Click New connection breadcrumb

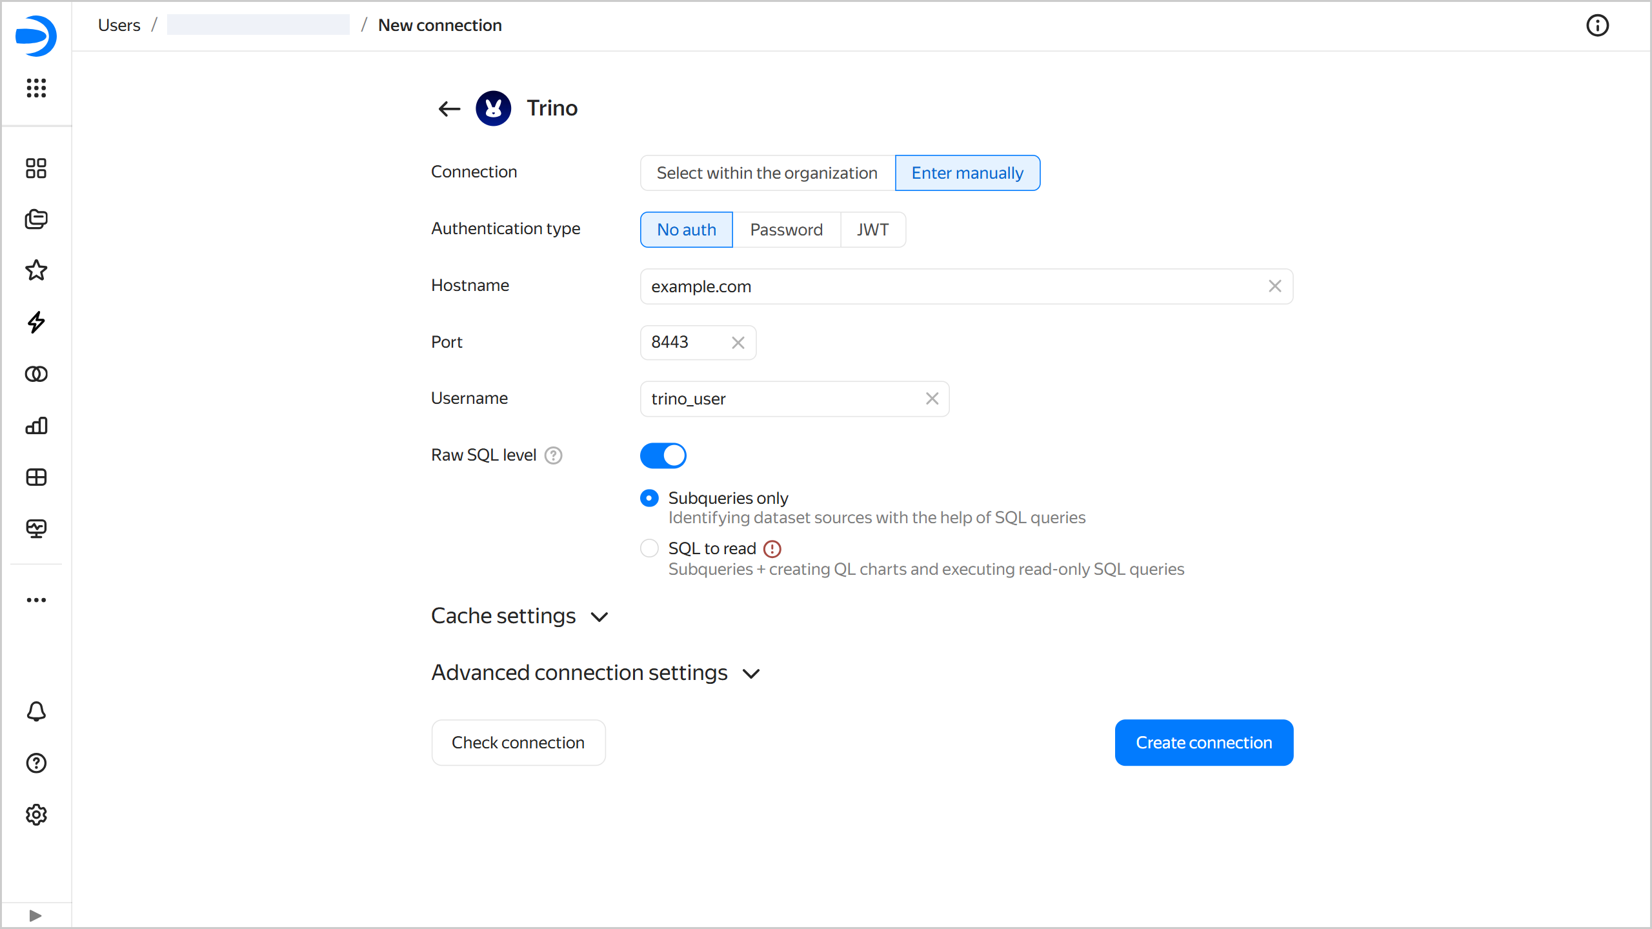[440, 25]
